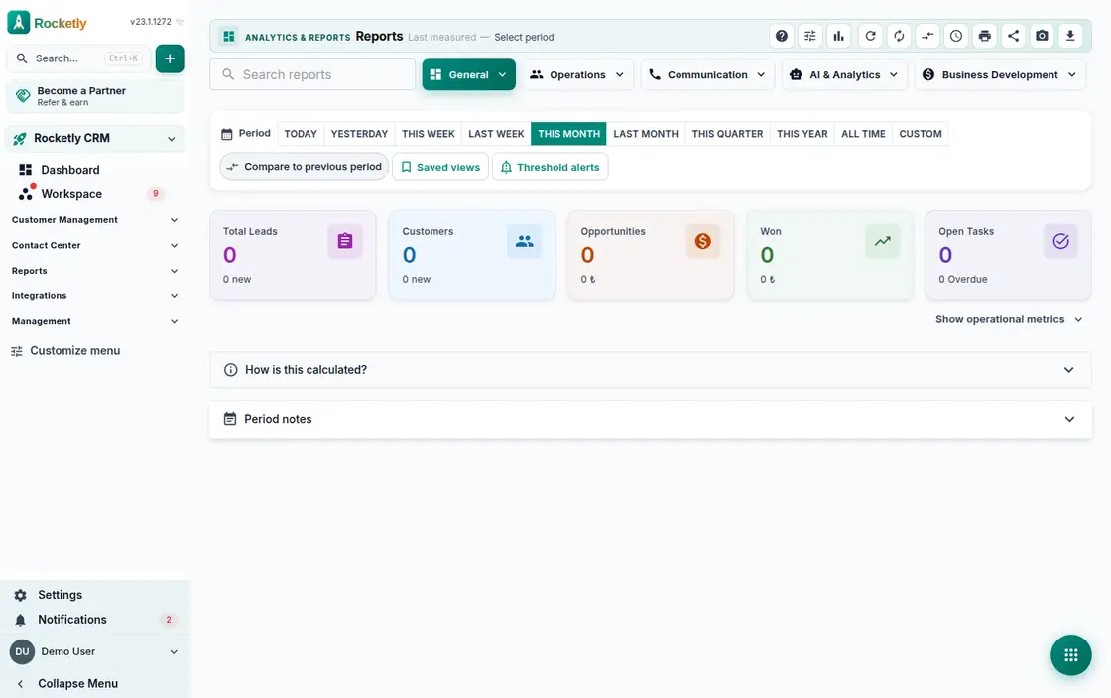Expand Contact Center in sidebar
The height and width of the screenshot is (698, 1111).
[94, 246]
